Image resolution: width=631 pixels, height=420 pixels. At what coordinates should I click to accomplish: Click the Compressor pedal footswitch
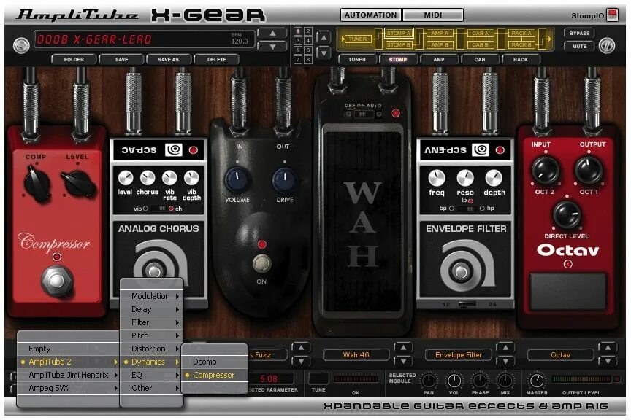pos(57,281)
